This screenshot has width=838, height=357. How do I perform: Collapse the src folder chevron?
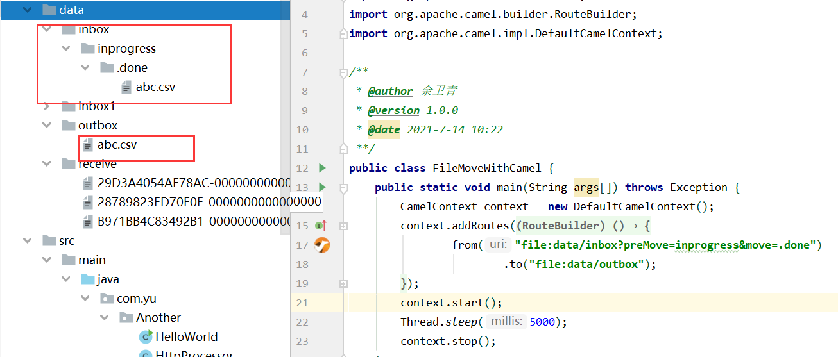(x=27, y=241)
